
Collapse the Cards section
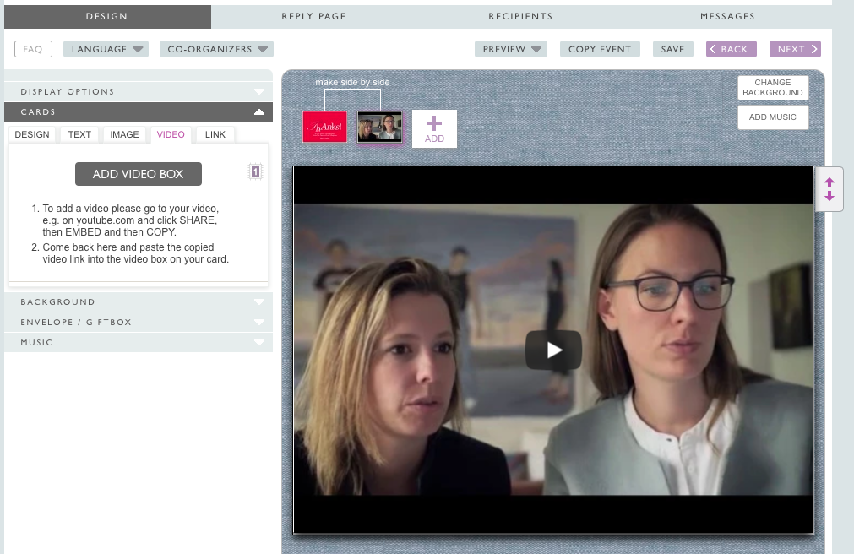pyautogui.click(x=139, y=111)
